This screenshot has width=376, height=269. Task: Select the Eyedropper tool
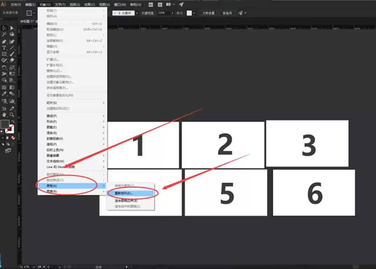tap(4, 93)
